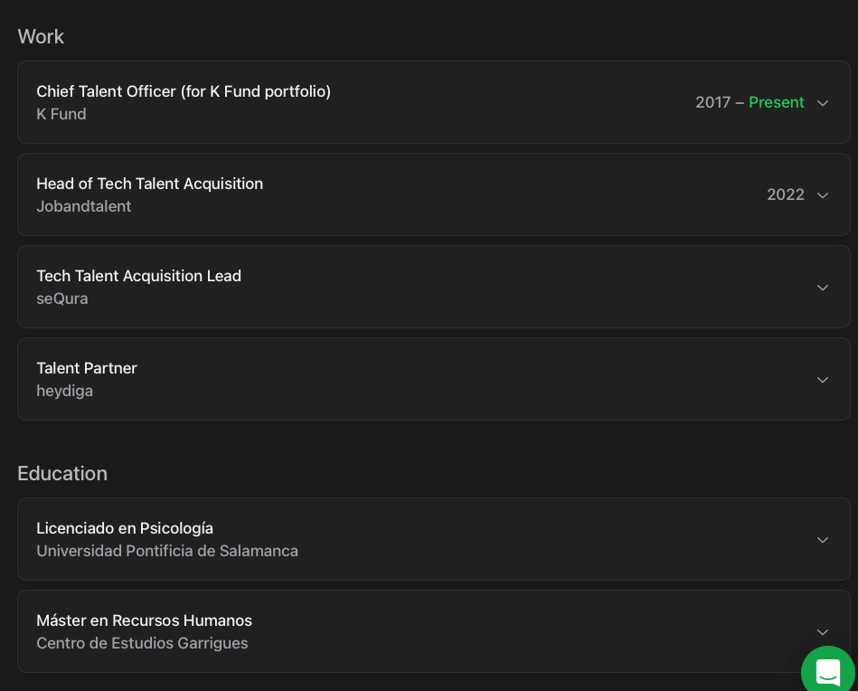Click the 'Talent Partner' title
858x691 pixels.
87,368
